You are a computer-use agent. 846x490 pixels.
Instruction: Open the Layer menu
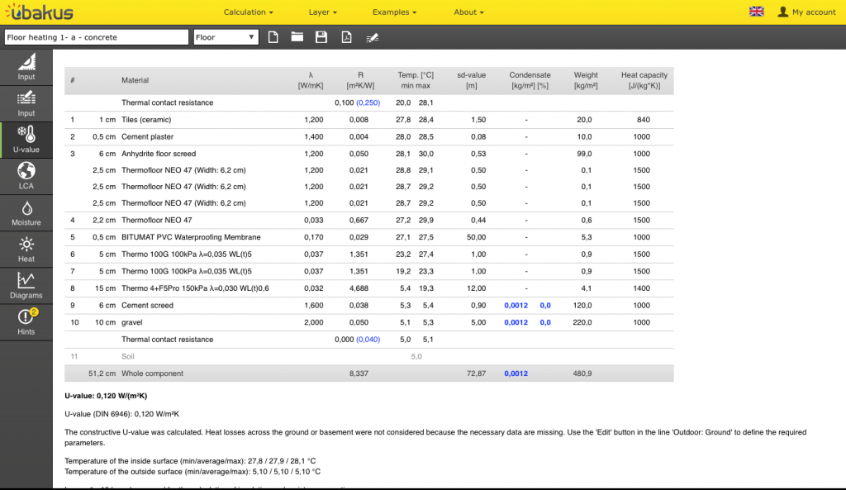point(323,12)
